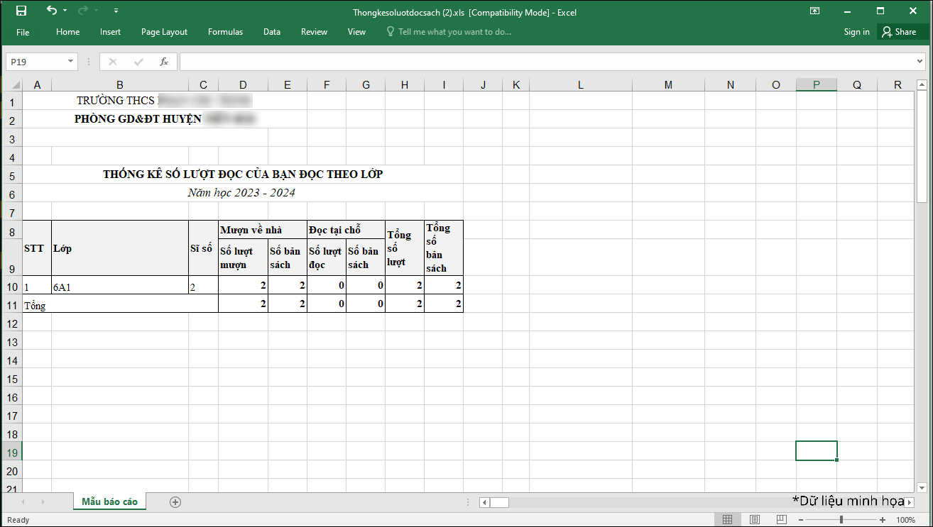The width and height of the screenshot is (933, 527).
Task: Switch to Page Layout view in status bar
Action: [755, 520]
